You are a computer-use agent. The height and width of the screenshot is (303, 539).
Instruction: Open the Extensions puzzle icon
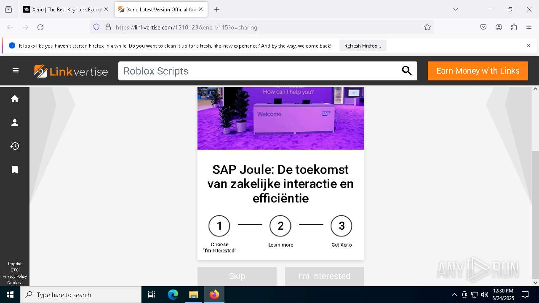click(514, 27)
